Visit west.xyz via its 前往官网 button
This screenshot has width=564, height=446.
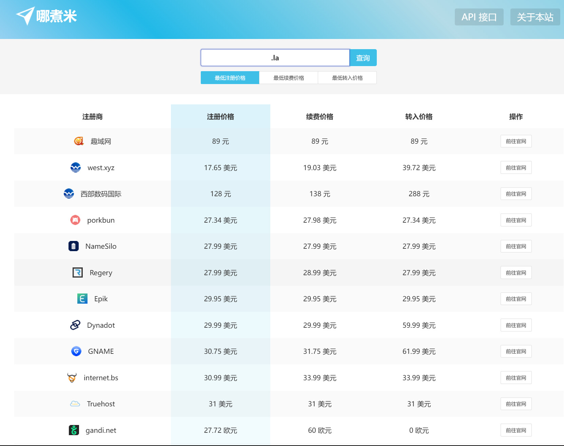[516, 167]
